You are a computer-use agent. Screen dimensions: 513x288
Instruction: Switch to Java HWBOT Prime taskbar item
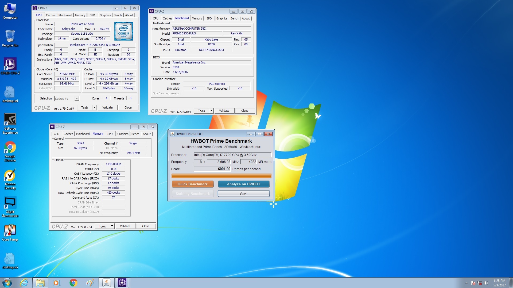pyautogui.click(x=107, y=283)
